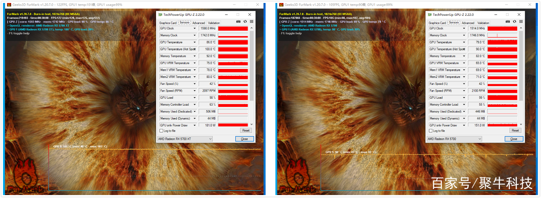The height and width of the screenshot is (198, 541).
Task: Click the sensor list scrollbar in RX 5700 XT GPU-Z
Action: pyautogui.click(x=252, y=64)
